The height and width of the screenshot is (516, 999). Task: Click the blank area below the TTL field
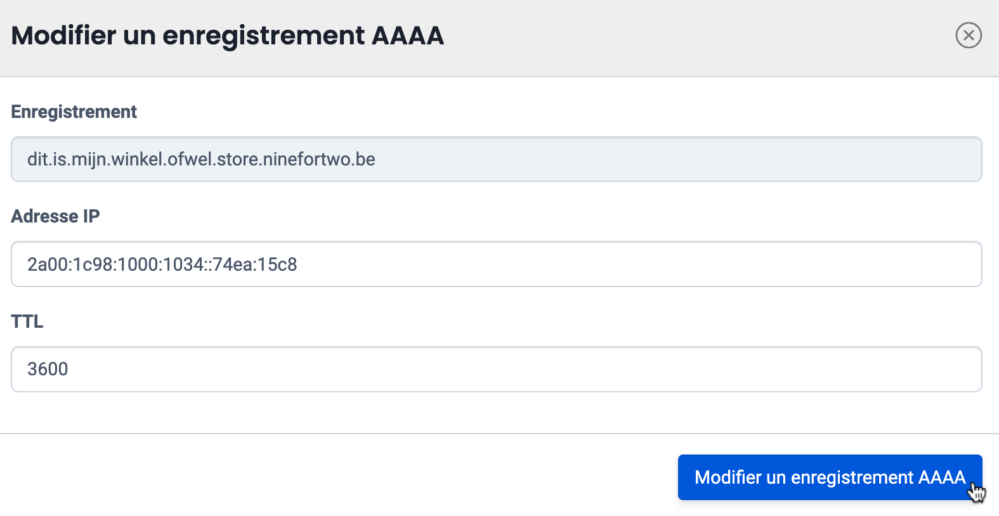pos(496,412)
